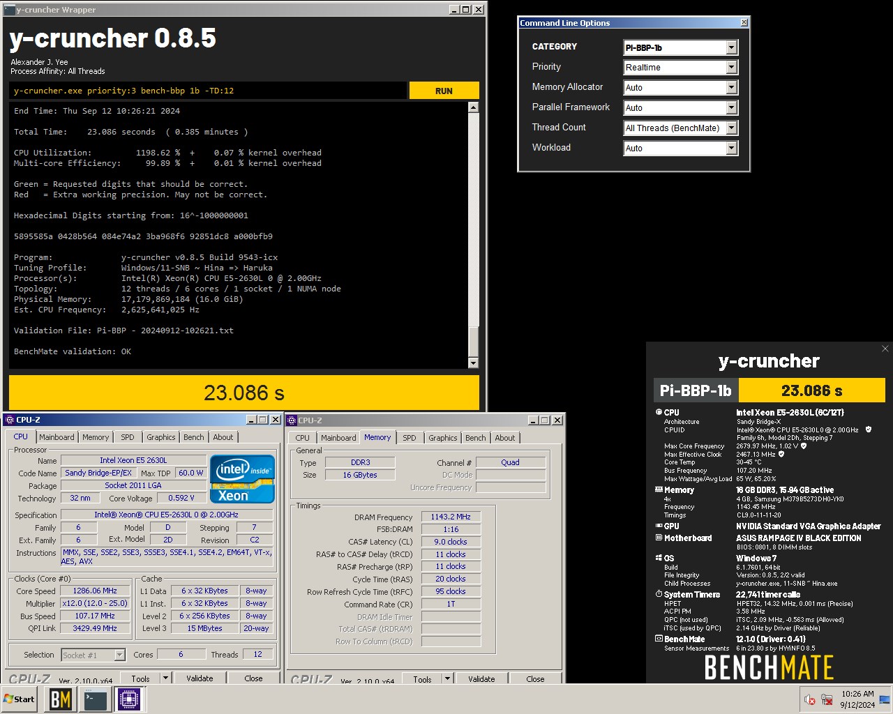This screenshot has height=714, width=893.
Task: Open the SPD tab in the Processor CPU-Z window
Action: point(128,437)
